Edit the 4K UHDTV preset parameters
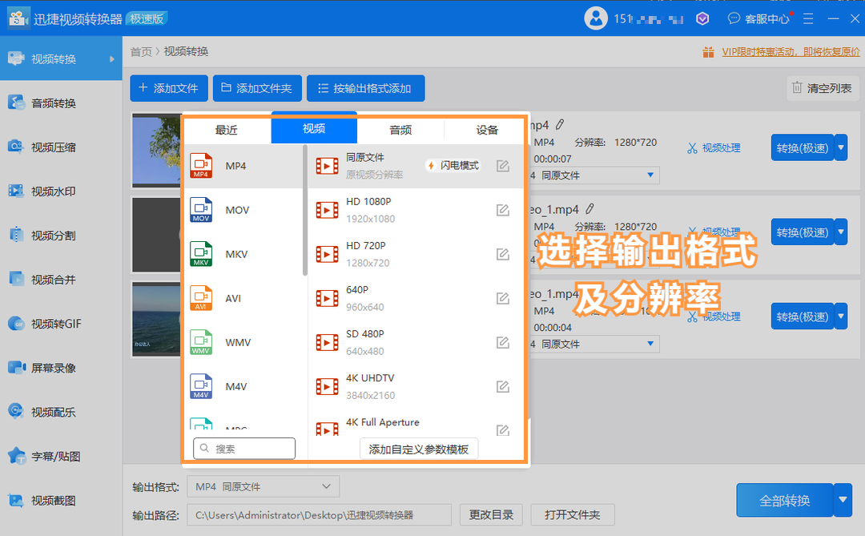The image size is (865, 536). 502,386
